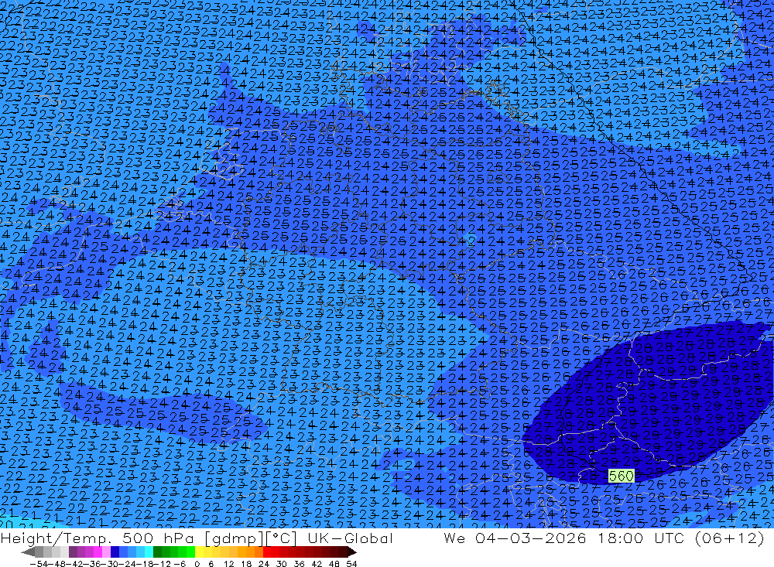The image size is (774, 567).
Task: Click the 'UK-Global' model name text
Action: [x=350, y=538]
